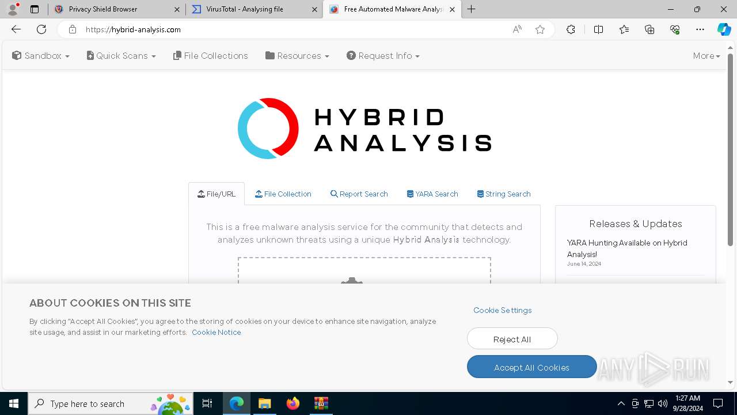Click the page vertical scrollbar thumb
This screenshot has height=415, width=737.
(731, 150)
